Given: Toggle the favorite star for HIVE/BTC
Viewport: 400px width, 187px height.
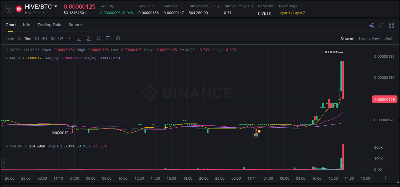Looking at the screenshot, I should click(x=9, y=9).
